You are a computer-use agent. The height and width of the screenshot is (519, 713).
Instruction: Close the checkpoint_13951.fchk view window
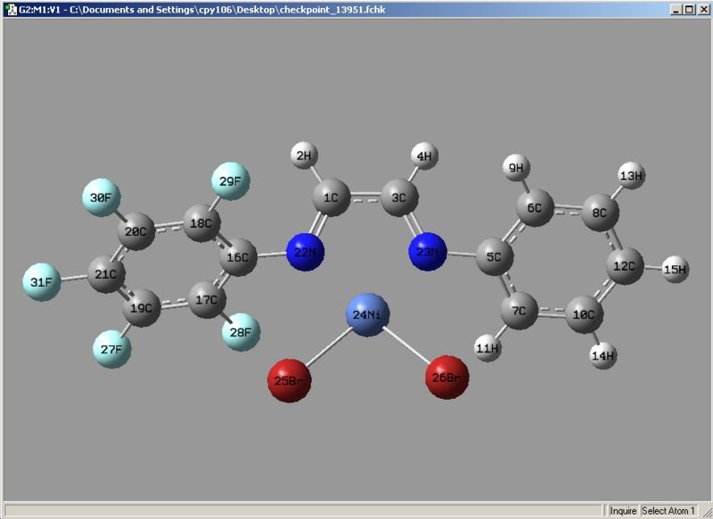(x=701, y=8)
